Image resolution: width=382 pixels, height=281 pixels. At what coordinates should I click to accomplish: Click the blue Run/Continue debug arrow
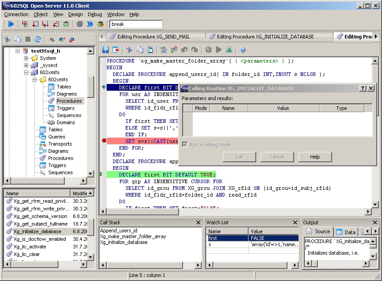coord(11,24)
